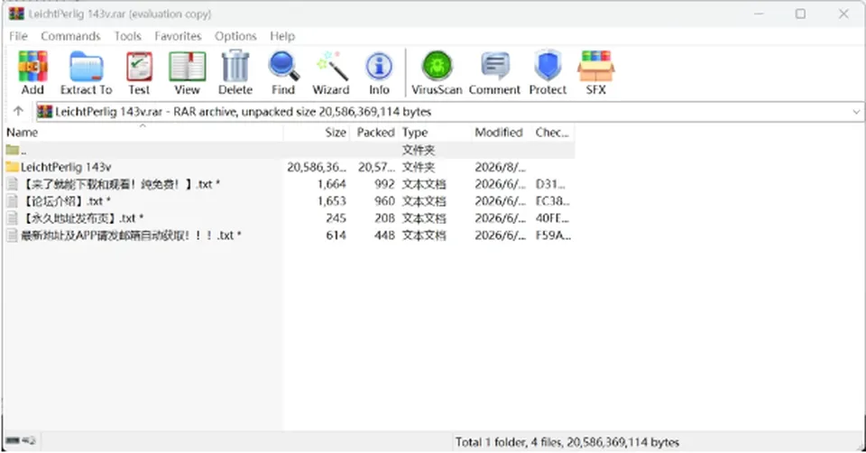Expand the address bar dropdown arrow

click(856, 112)
